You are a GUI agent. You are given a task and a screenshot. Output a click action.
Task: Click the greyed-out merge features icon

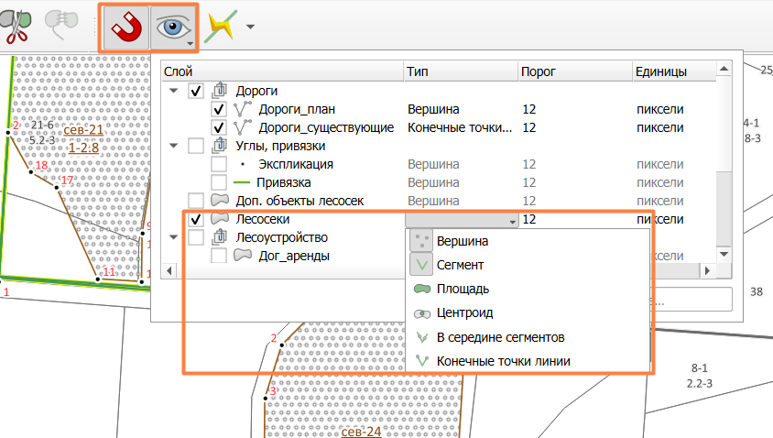coord(61,25)
